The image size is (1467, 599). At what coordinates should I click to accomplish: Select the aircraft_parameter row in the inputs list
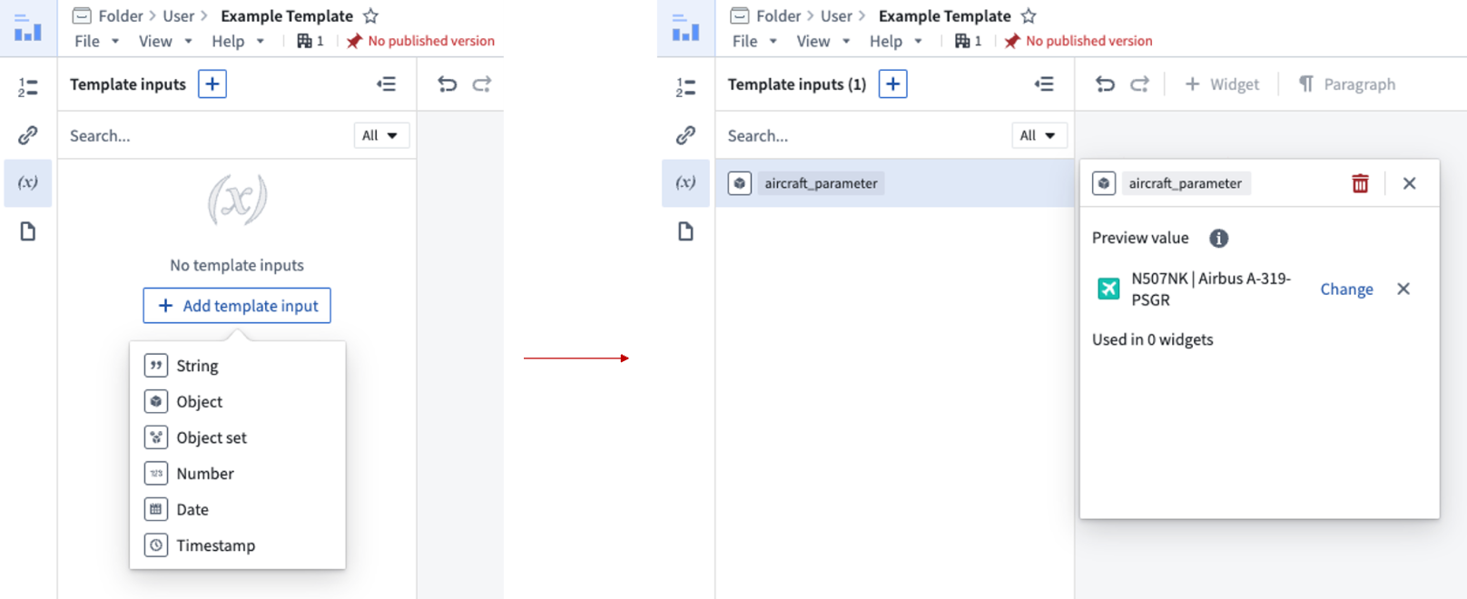click(x=895, y=183)
